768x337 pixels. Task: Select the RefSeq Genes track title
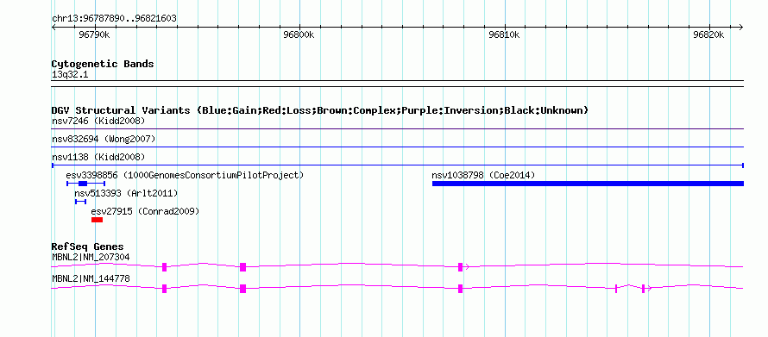[x=88, y=247]
